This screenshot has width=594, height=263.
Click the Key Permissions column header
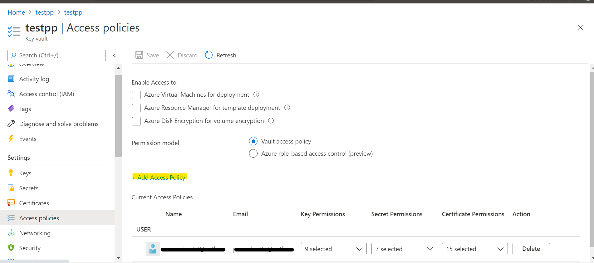point(323,214)
